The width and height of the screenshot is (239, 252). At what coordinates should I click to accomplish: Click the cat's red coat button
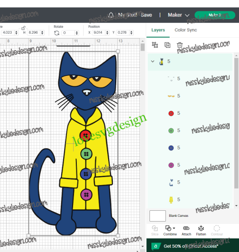(85, 136)
